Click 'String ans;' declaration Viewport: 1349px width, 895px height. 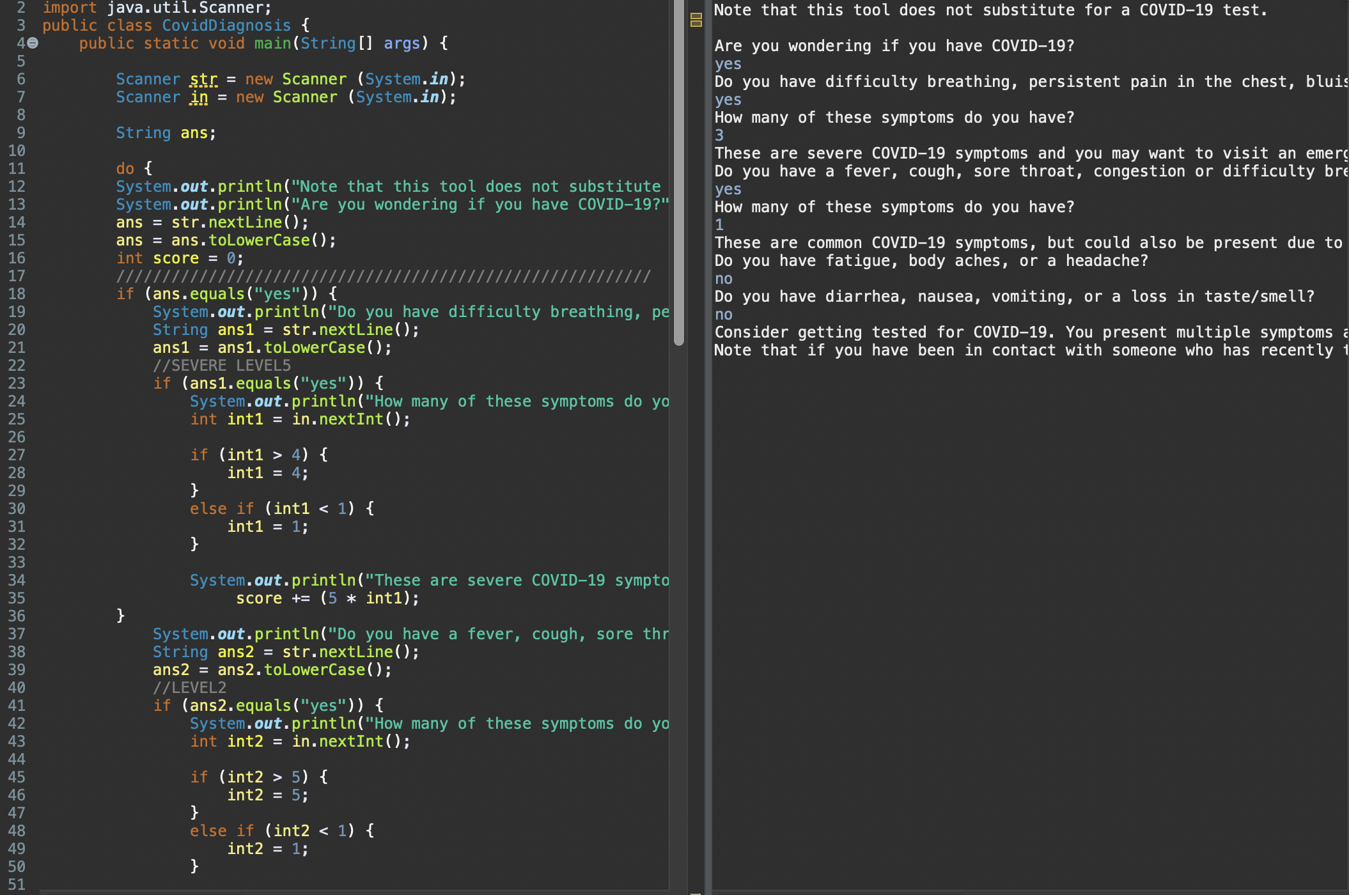(x=166, y=133)
